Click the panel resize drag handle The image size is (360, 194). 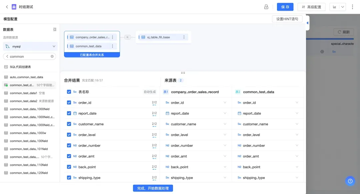tap(183, 73)
